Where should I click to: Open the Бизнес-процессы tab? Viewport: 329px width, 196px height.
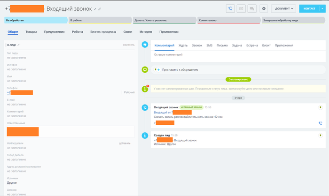[103, 31]
